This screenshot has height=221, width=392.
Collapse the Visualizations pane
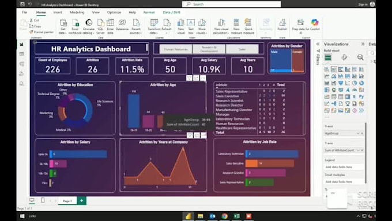point(363,44)
